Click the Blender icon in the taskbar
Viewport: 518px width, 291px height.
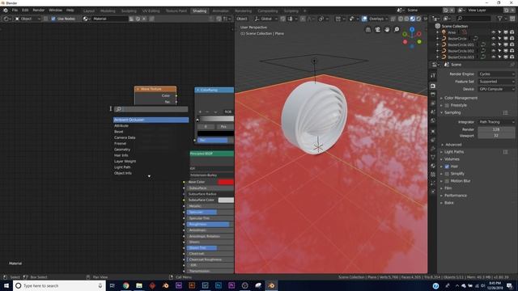pyautogui.click(x=271, y=285)
